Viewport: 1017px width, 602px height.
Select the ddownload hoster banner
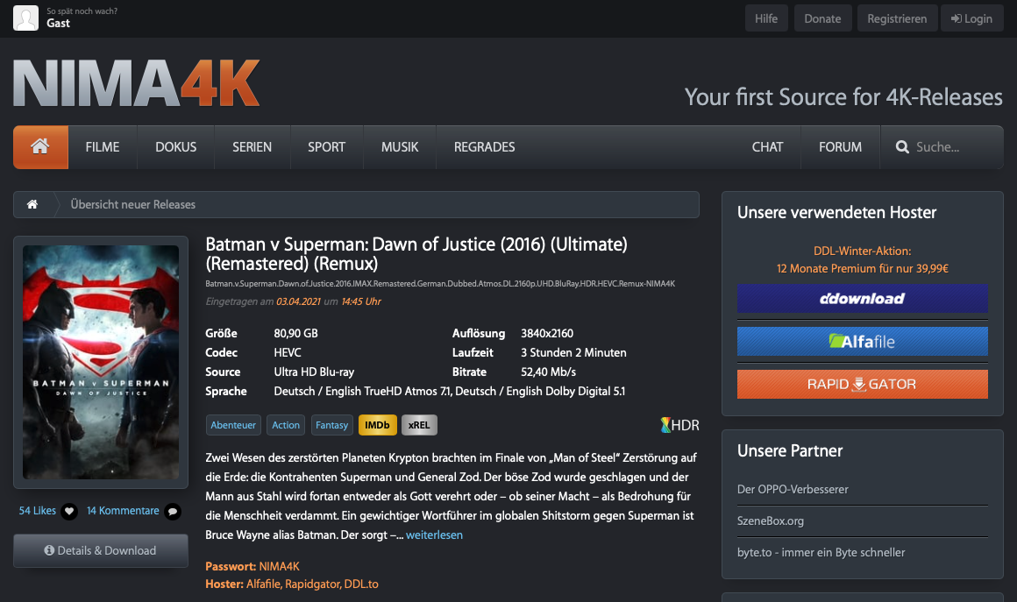point(862,298)
